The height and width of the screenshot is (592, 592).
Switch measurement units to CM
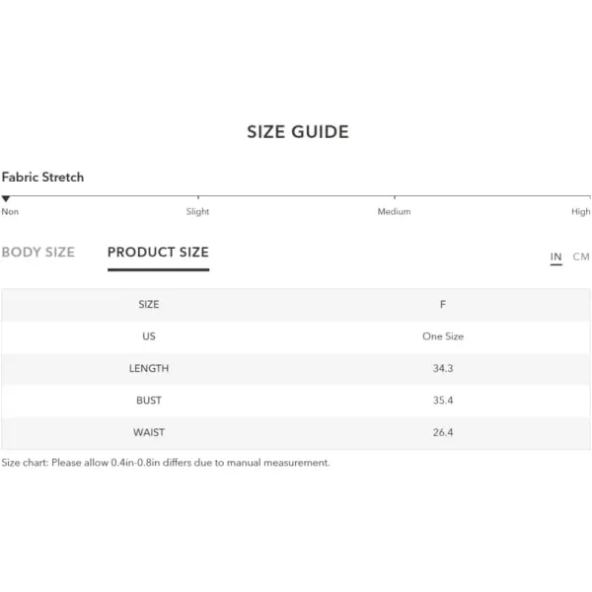pos(581,257)
